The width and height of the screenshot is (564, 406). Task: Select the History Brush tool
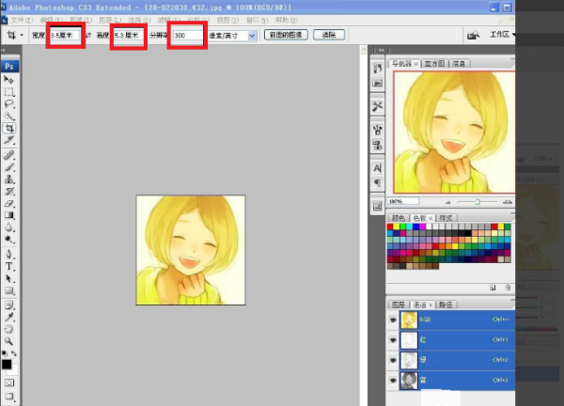(x=9, y=192)
